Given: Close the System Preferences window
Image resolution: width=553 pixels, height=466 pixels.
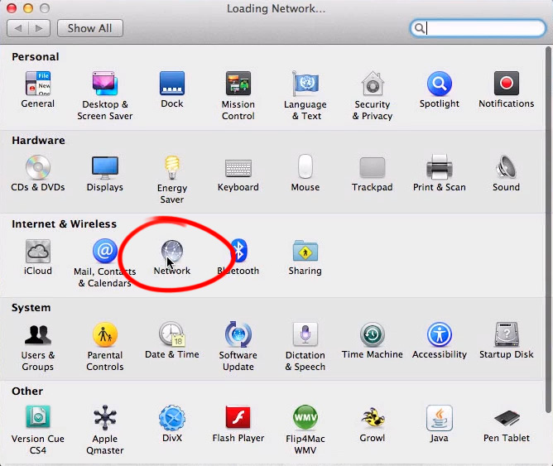Looking at the screenshot, I should [x=12, y=8].
